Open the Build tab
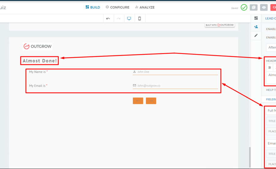276x169 pixels. [93, 7]
